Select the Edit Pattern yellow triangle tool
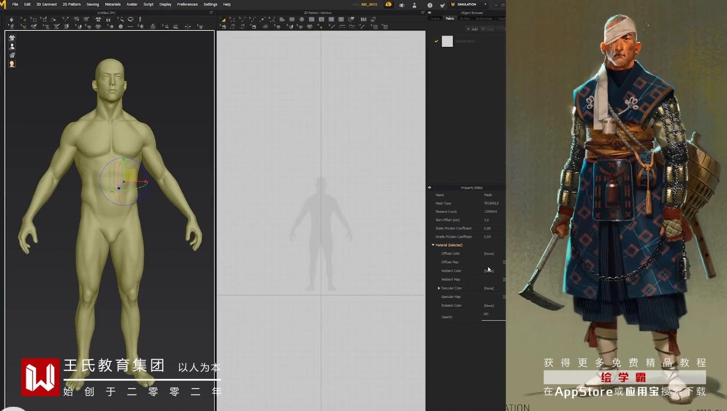Screen dimensions: 727x411 [x=223, y=20]
